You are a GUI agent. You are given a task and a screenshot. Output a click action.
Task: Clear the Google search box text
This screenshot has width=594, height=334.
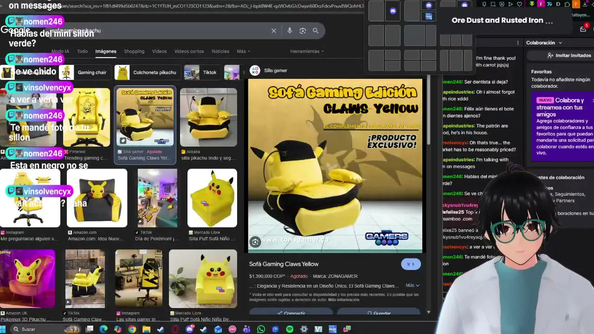pos(274,31)
